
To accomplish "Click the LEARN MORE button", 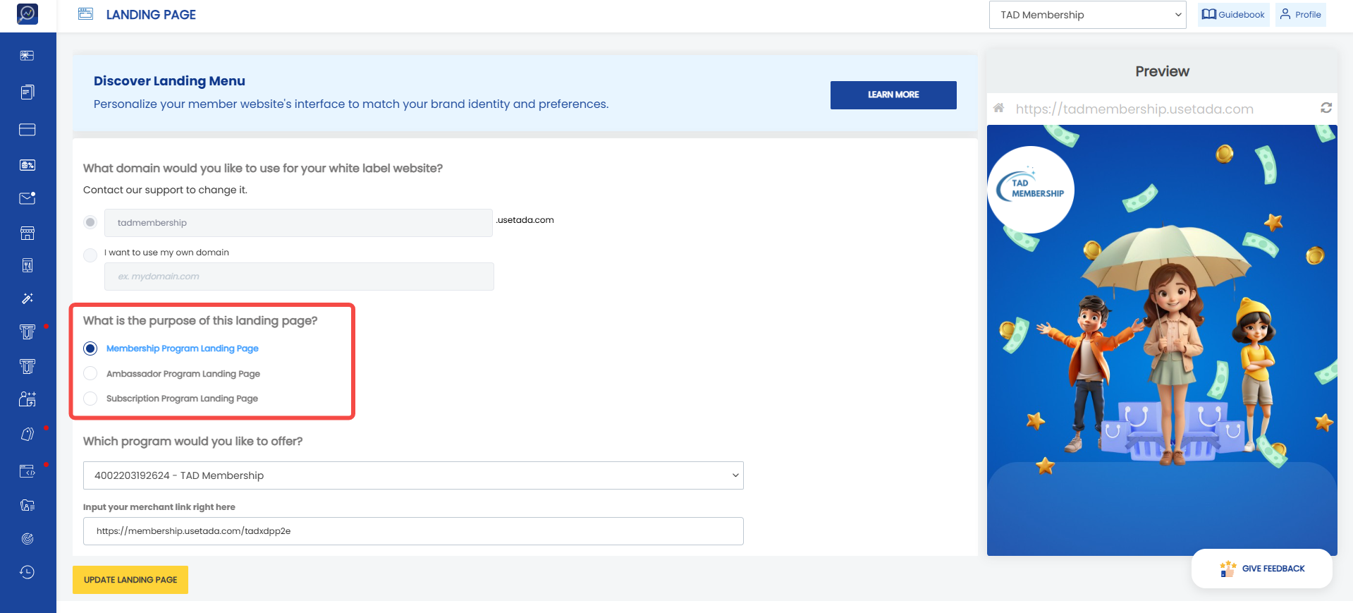I will point(893,95).
